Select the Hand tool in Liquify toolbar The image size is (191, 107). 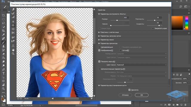click(x=13, y=50)
